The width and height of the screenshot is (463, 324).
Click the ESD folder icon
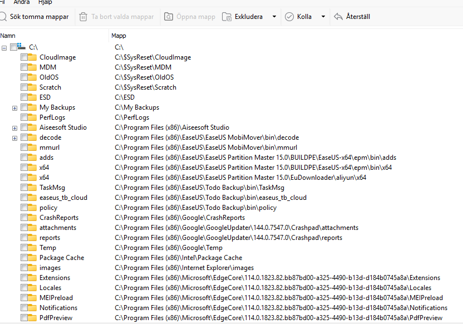coord(32,97)
